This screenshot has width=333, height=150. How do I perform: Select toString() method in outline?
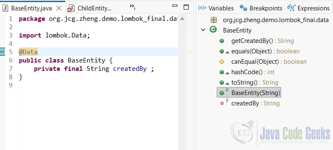255,82
